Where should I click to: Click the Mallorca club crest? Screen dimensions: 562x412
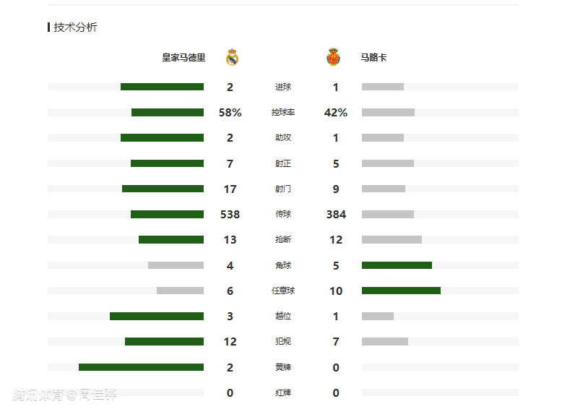[x=333, y=57]
